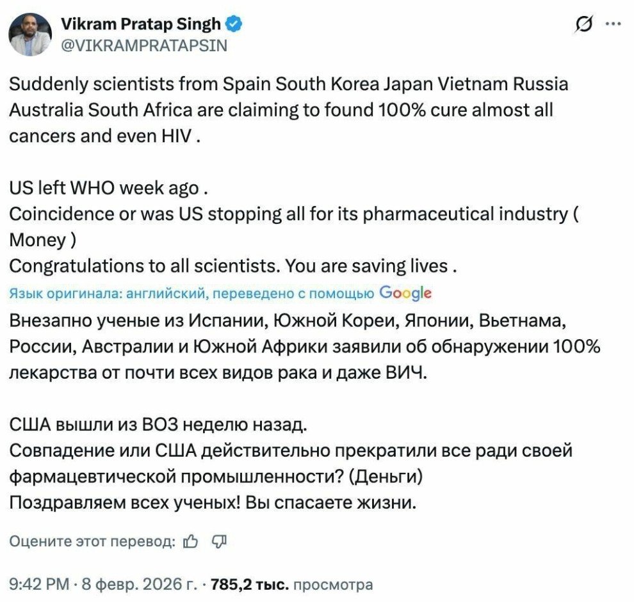Open the @VIKRAMPRATAPSIN handle link
This screenshot has height=602, width=634.
coord(143,46)
